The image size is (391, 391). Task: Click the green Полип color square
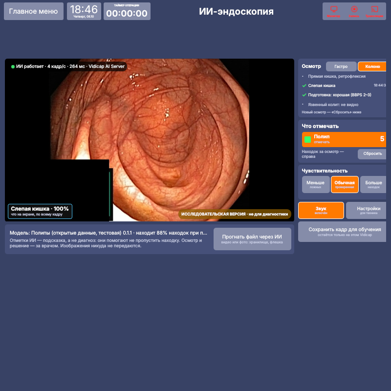pyautogui.click(x=308, y=139)
